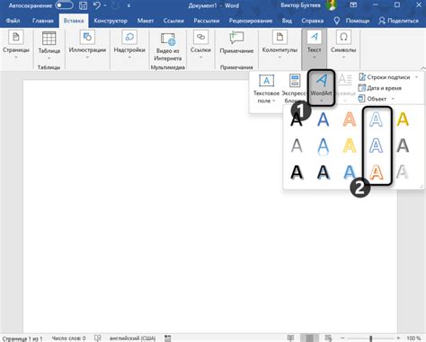426x342 pixels.
Task: Select the gray outline WordArt in second row
Action: tap(297, 145)
